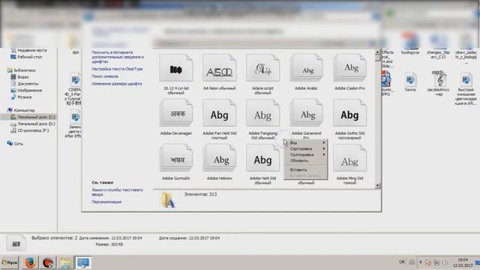The height and width of the screenshot is (270, 480).
Task: Select the Adana script font icon
Action: pyautogui.click(x=263, y=68)
